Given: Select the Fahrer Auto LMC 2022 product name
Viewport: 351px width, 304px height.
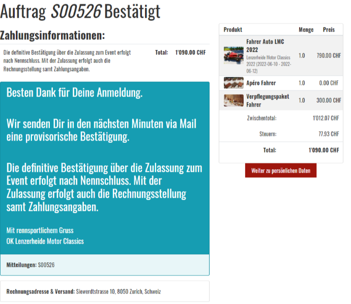Looking at the screenshot, I should click(265, 46).
